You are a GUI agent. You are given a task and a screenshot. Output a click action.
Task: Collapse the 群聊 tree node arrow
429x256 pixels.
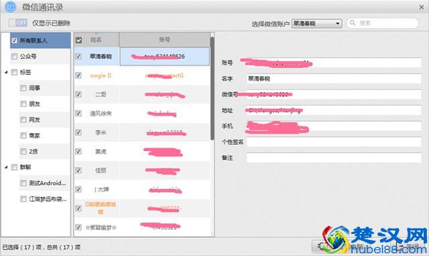6,167
